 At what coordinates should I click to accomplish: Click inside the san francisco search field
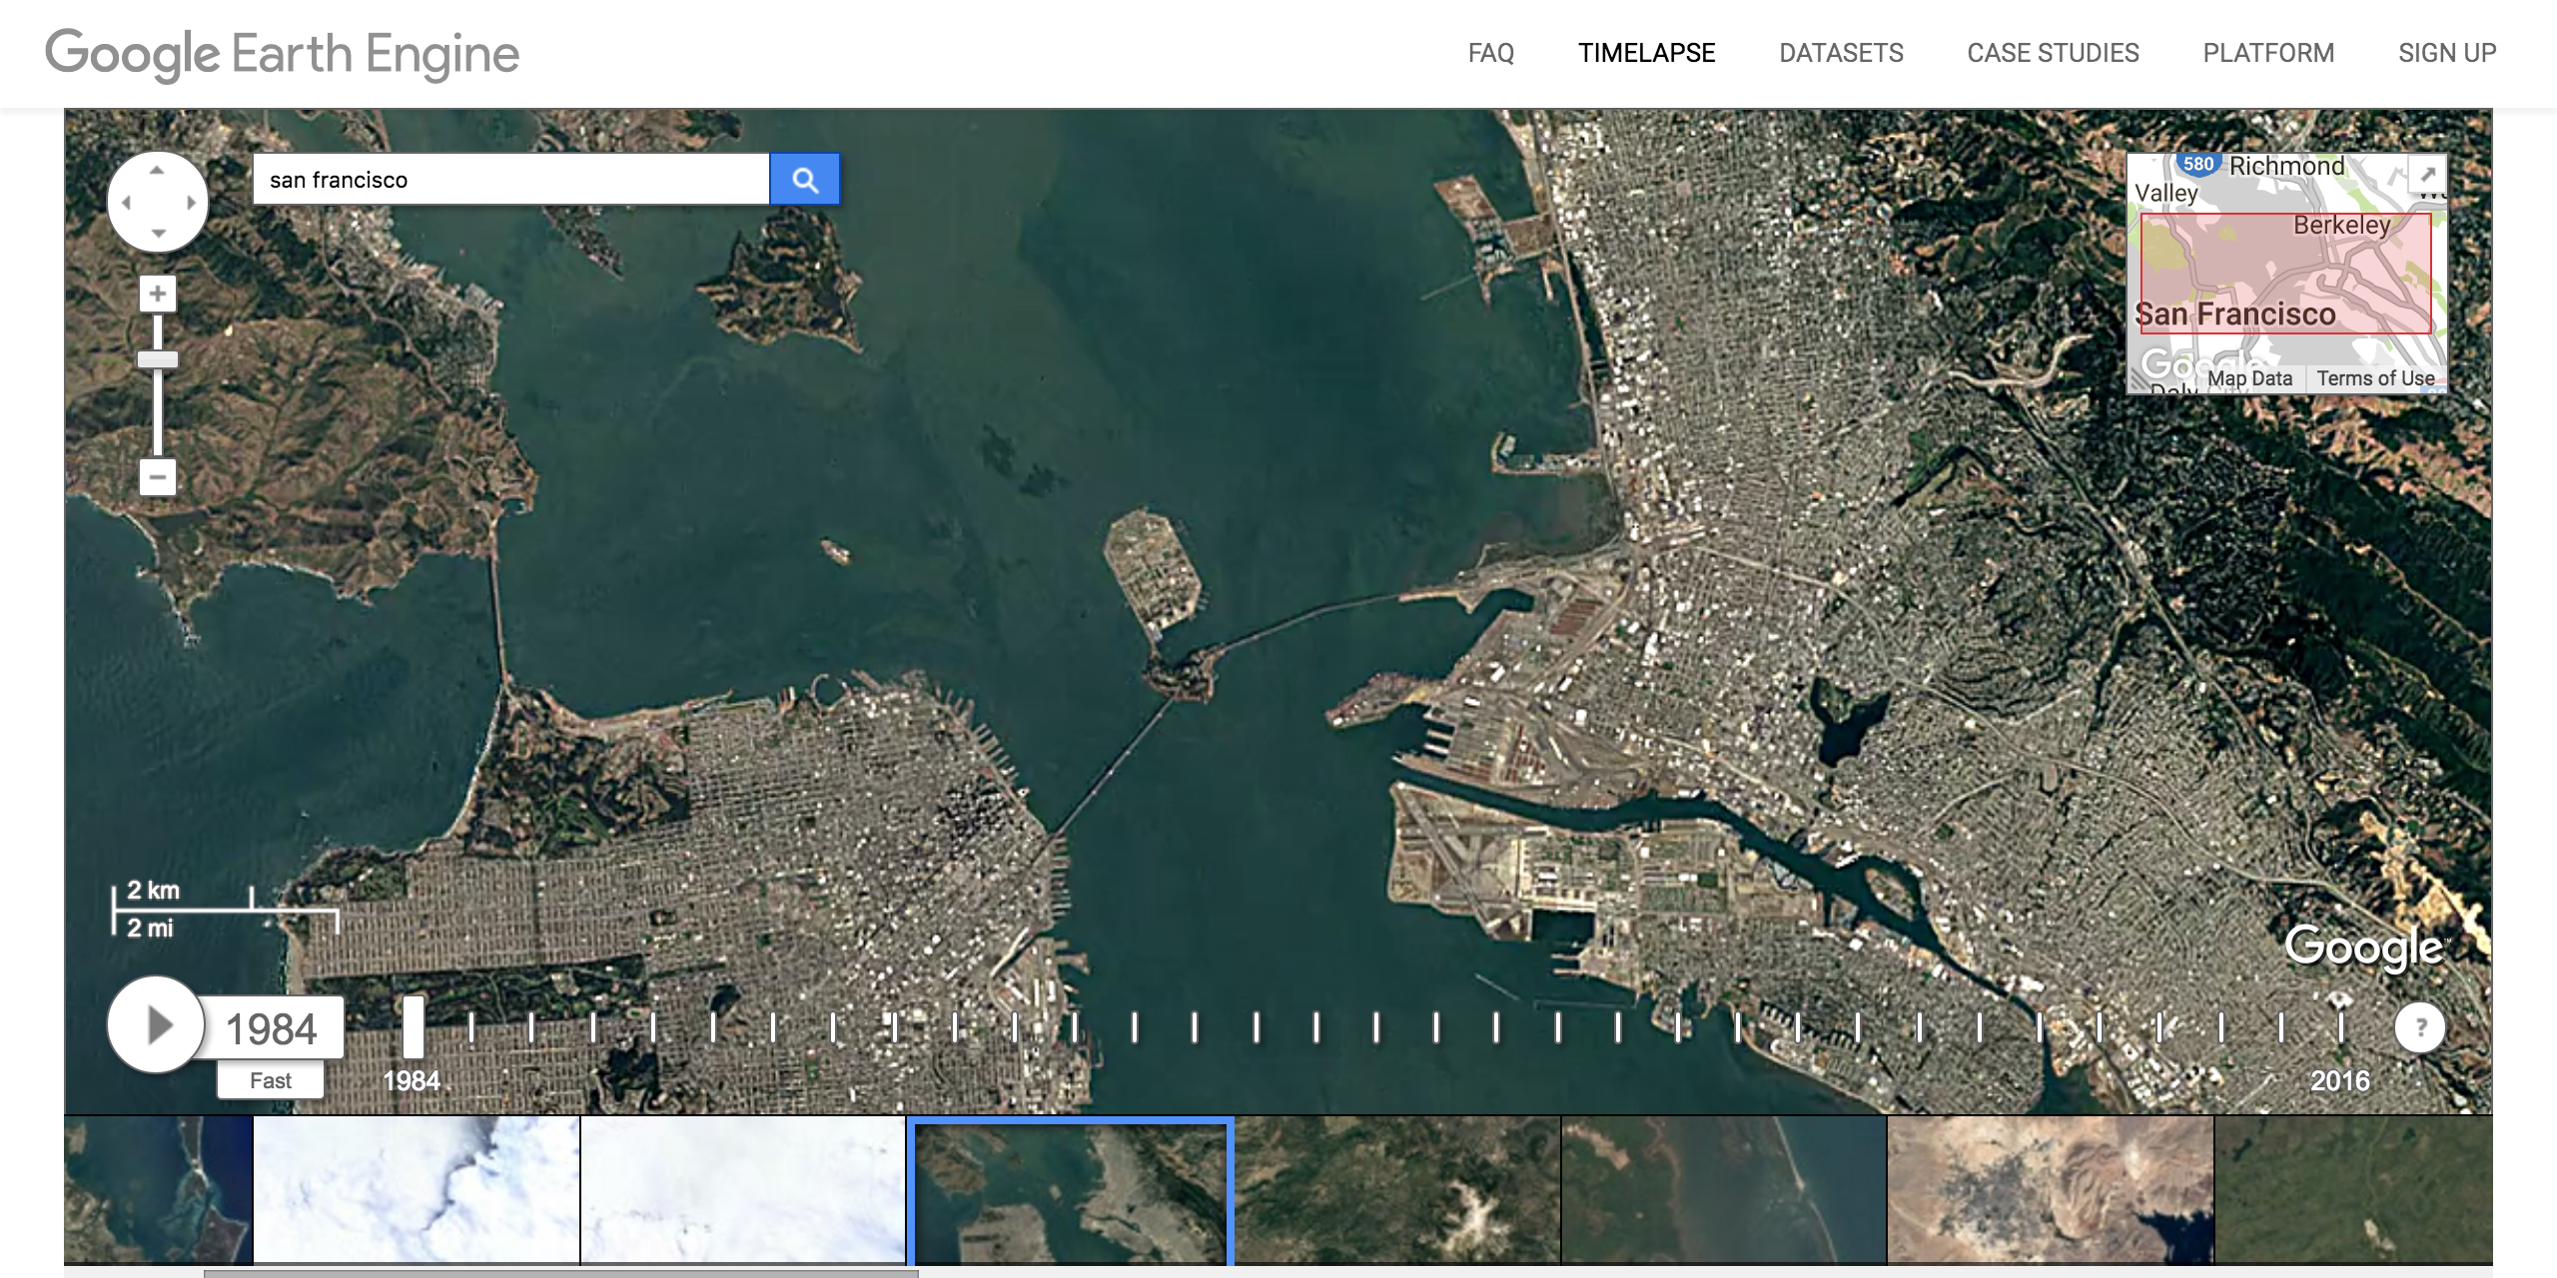(509, 179)
